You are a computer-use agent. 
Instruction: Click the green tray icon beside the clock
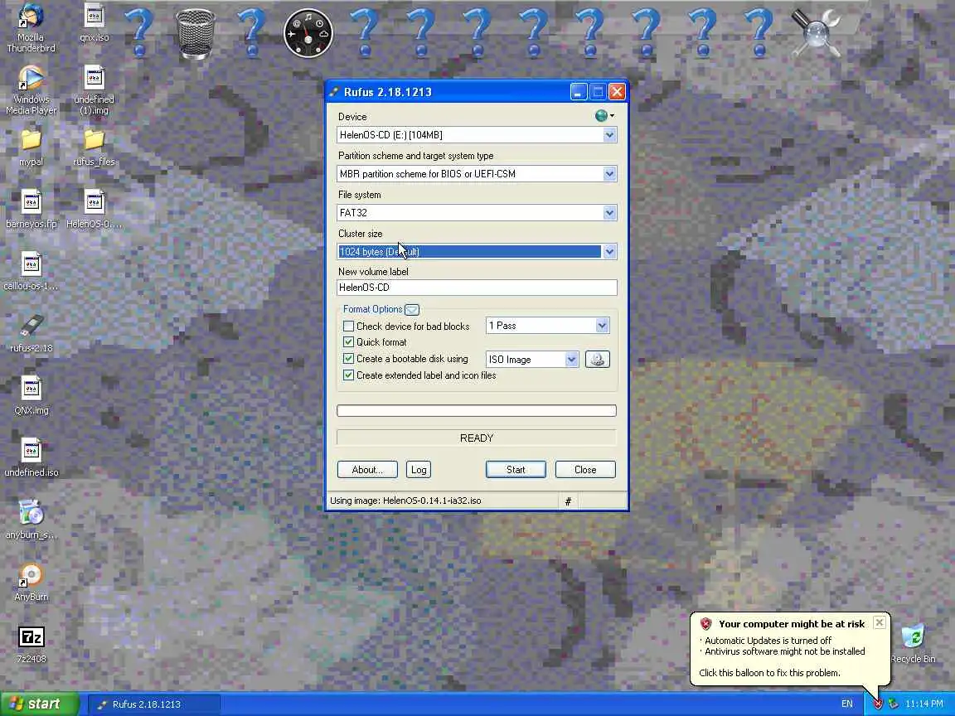(x=893, y=704)
